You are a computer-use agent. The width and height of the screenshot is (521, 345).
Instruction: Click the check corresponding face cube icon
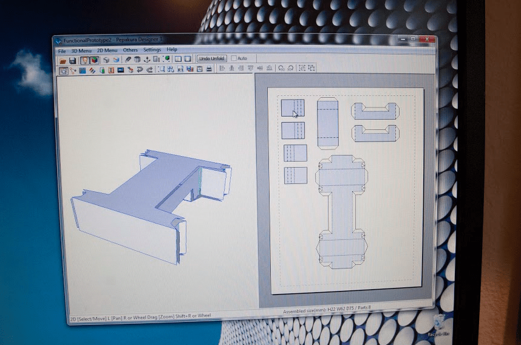(130, 70)
